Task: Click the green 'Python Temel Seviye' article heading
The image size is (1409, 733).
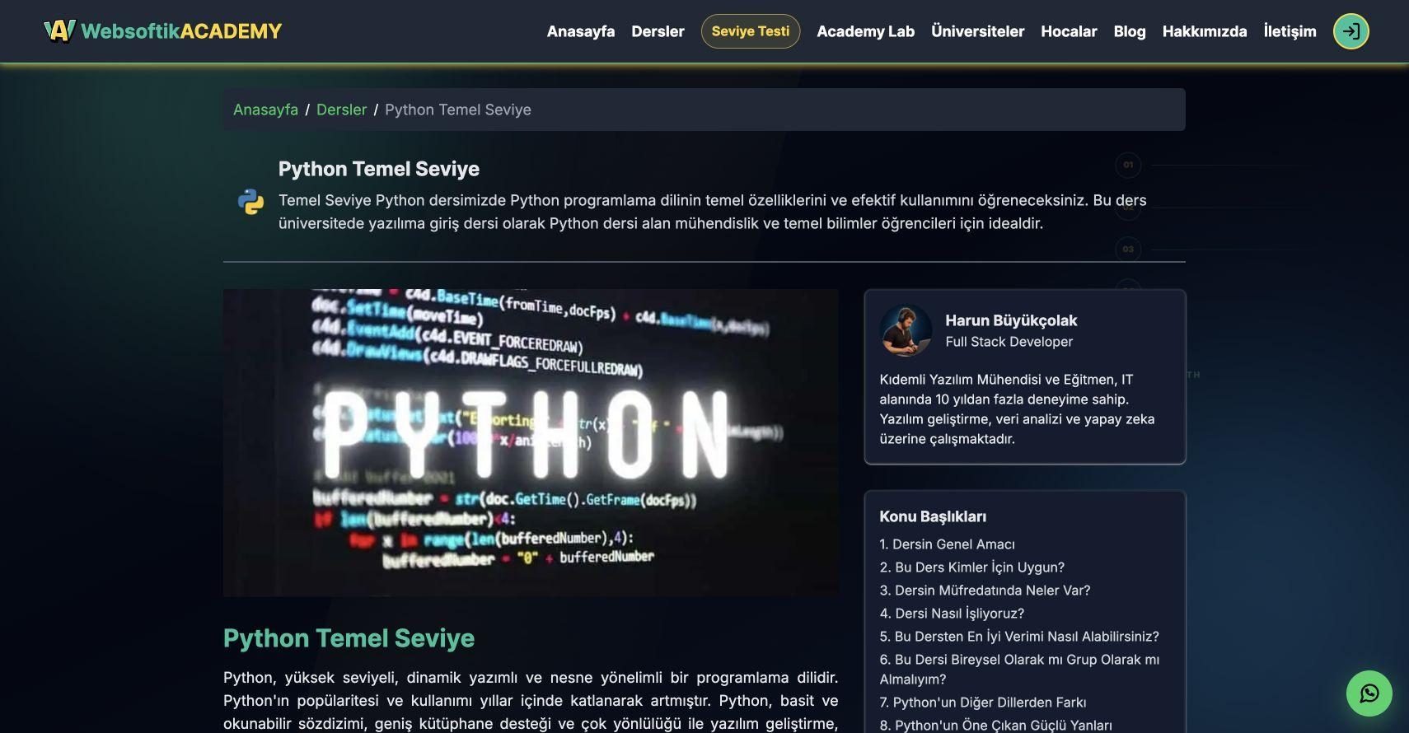Action: pyautogui.click(x=349, y=638)
